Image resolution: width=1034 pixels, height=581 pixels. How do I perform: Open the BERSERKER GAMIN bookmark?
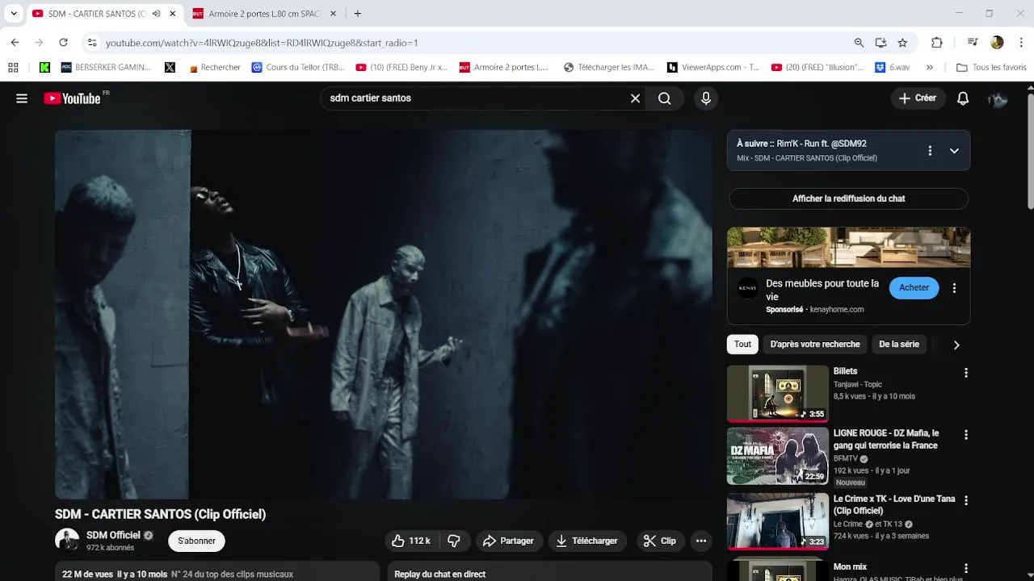pyautogui.click(x=107, y=67)
